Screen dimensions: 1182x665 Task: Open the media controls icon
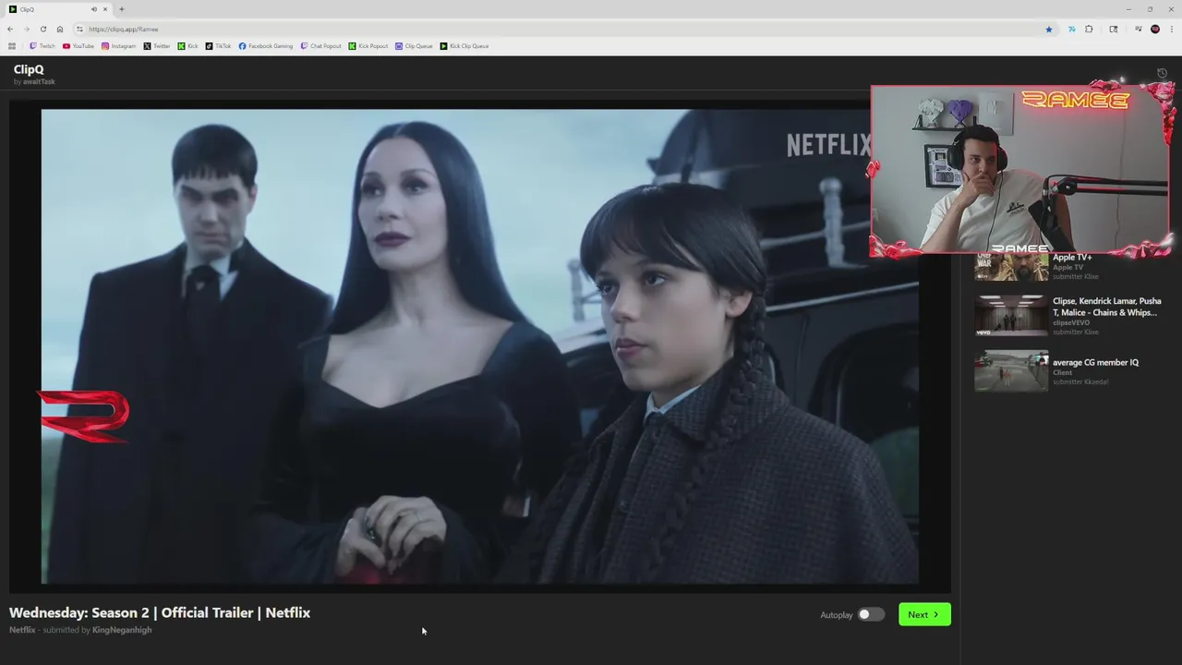point(1139,29)
